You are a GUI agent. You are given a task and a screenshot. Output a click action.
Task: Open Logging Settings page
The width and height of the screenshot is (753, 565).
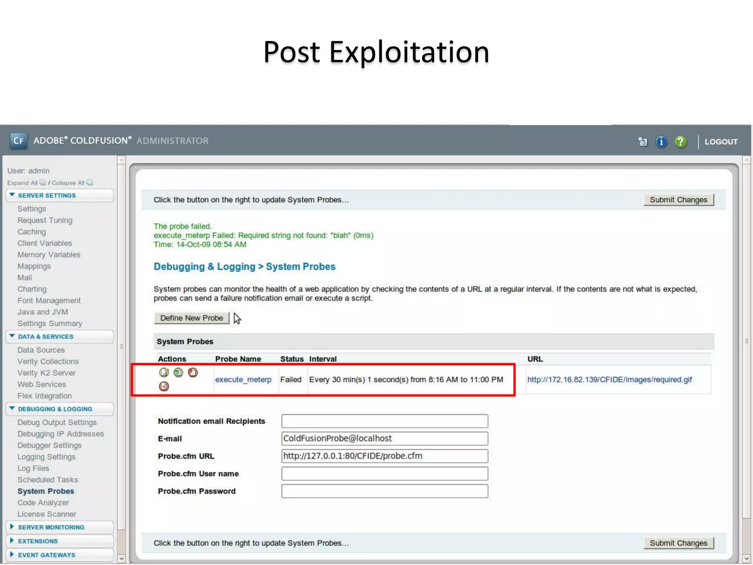click(46, 457)
